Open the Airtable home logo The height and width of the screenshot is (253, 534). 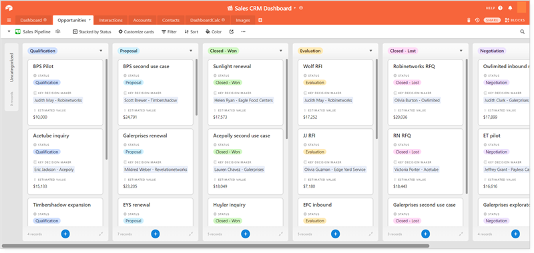click(x=9, y=8)
